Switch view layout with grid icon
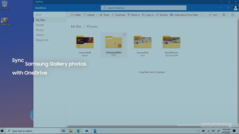The image size is (239, 134). pyautogui.click(x=223, y=15)
